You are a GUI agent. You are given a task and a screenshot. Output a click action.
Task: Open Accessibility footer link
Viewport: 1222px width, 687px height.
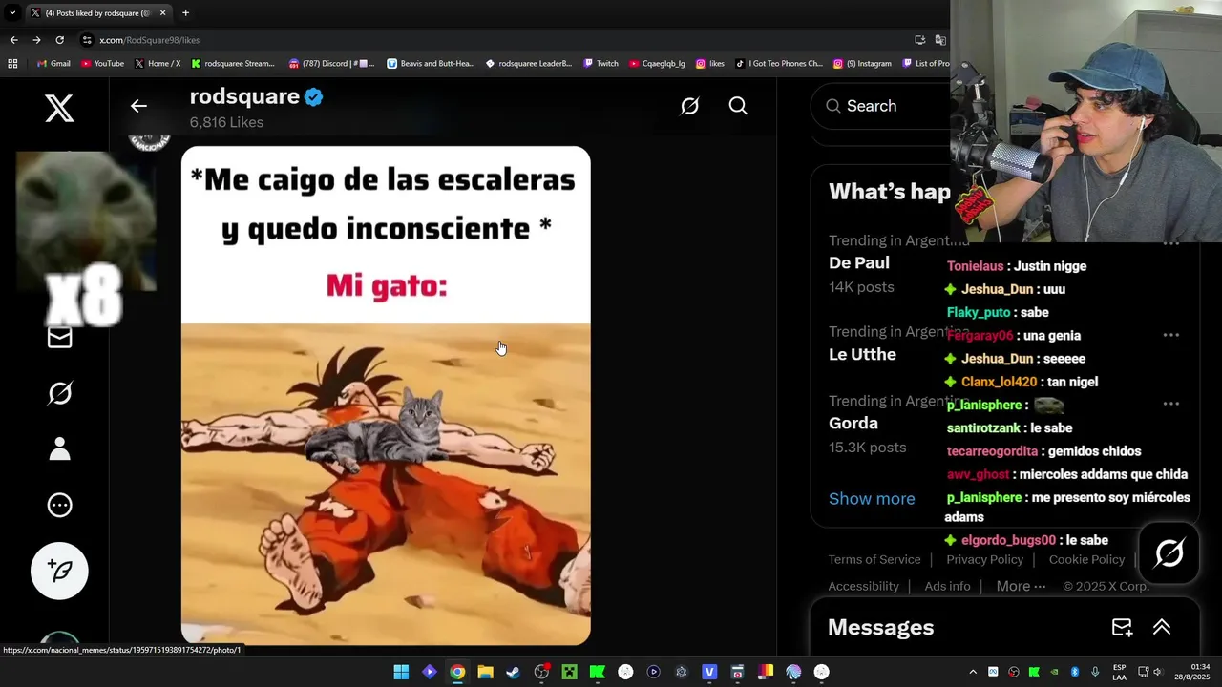pos(863,586)
